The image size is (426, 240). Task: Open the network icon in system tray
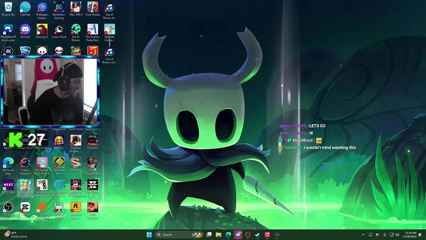coord(392,235)
